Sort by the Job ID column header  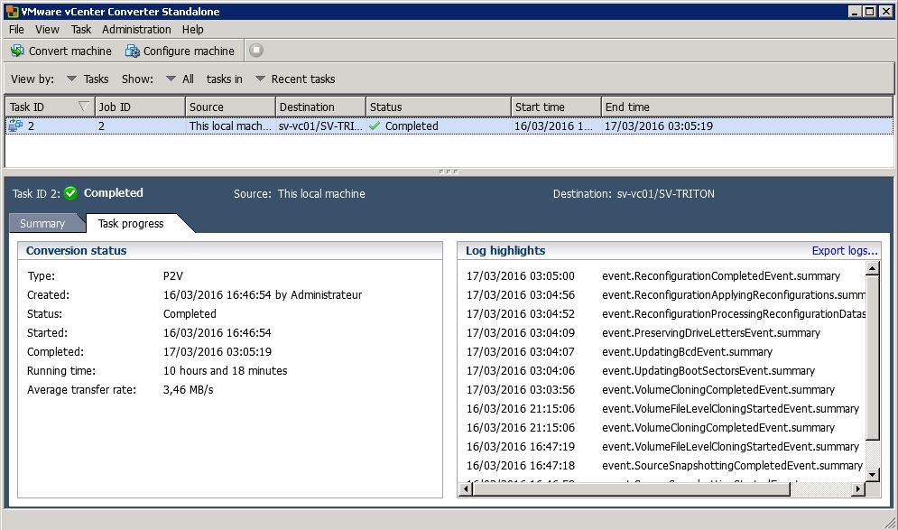(140, 107)
